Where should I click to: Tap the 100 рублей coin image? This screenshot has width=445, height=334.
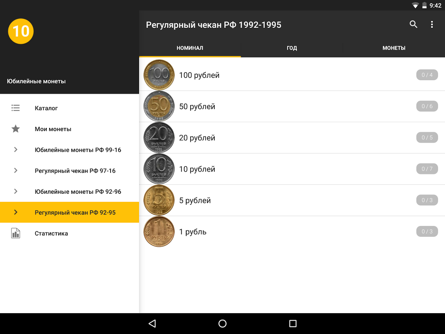click(x=159, y=75)
